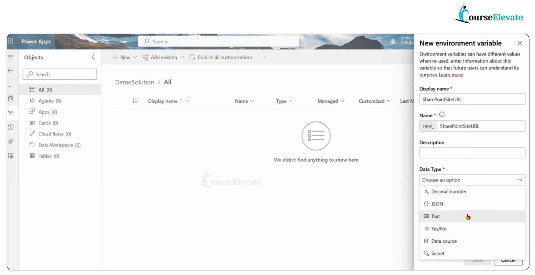
Task: Open Solution history with the clock icon
Action: tap(11, 127)
